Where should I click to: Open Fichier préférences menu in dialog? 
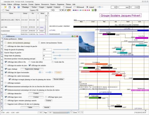point(10,39)
